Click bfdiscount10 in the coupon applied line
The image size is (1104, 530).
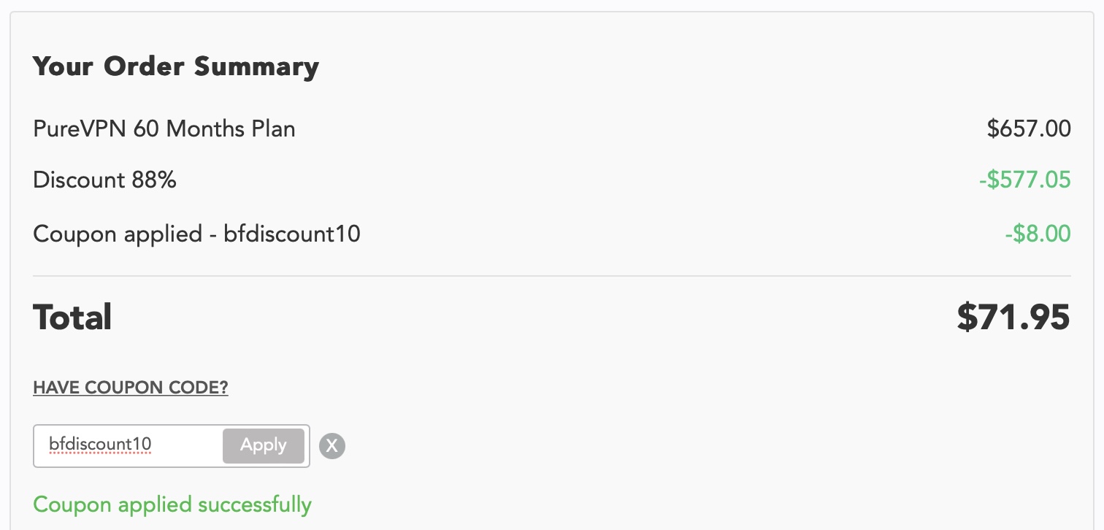click(x=292, y=234)
